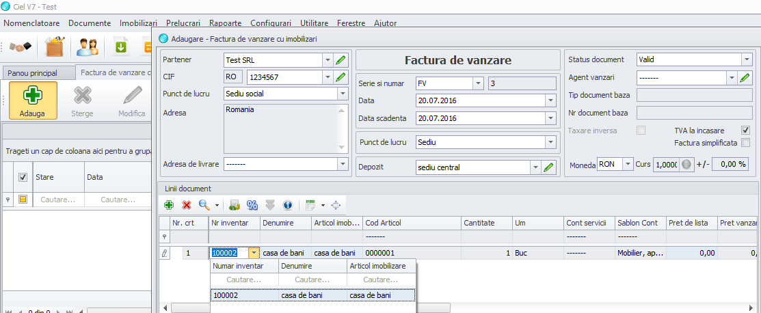Open the grid layout icon's dropdown arrow
This screenshot has height=313, width=761.
pyautogui.click(x=323, y=206)
